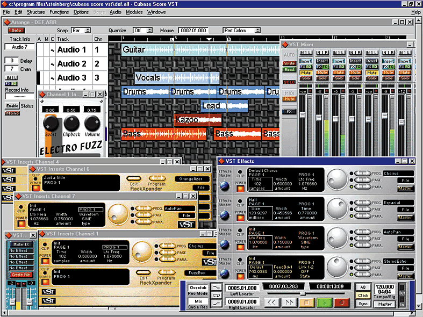
Task: Start playback with the green play button
Action: 324,302
